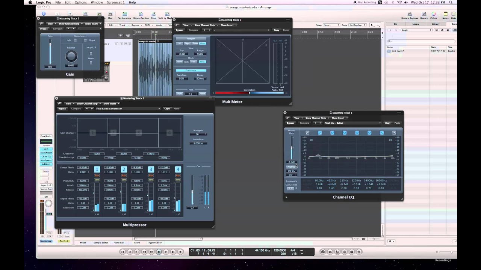The image size is (481, 270).
Task: Open Final Mix – Ballad preset dropdown
Action: [352, 123]
